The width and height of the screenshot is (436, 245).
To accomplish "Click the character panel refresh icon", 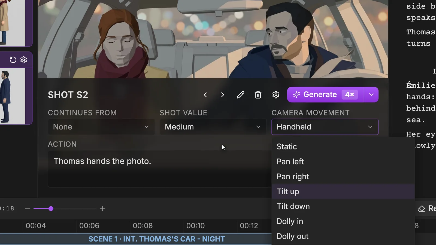I will 13,60.
